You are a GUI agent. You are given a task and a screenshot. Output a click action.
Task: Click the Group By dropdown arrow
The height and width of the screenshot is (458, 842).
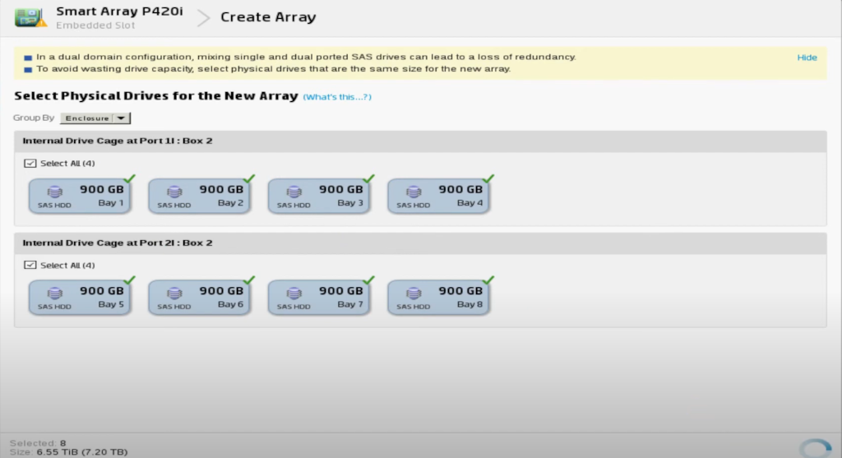coord(122,118)
